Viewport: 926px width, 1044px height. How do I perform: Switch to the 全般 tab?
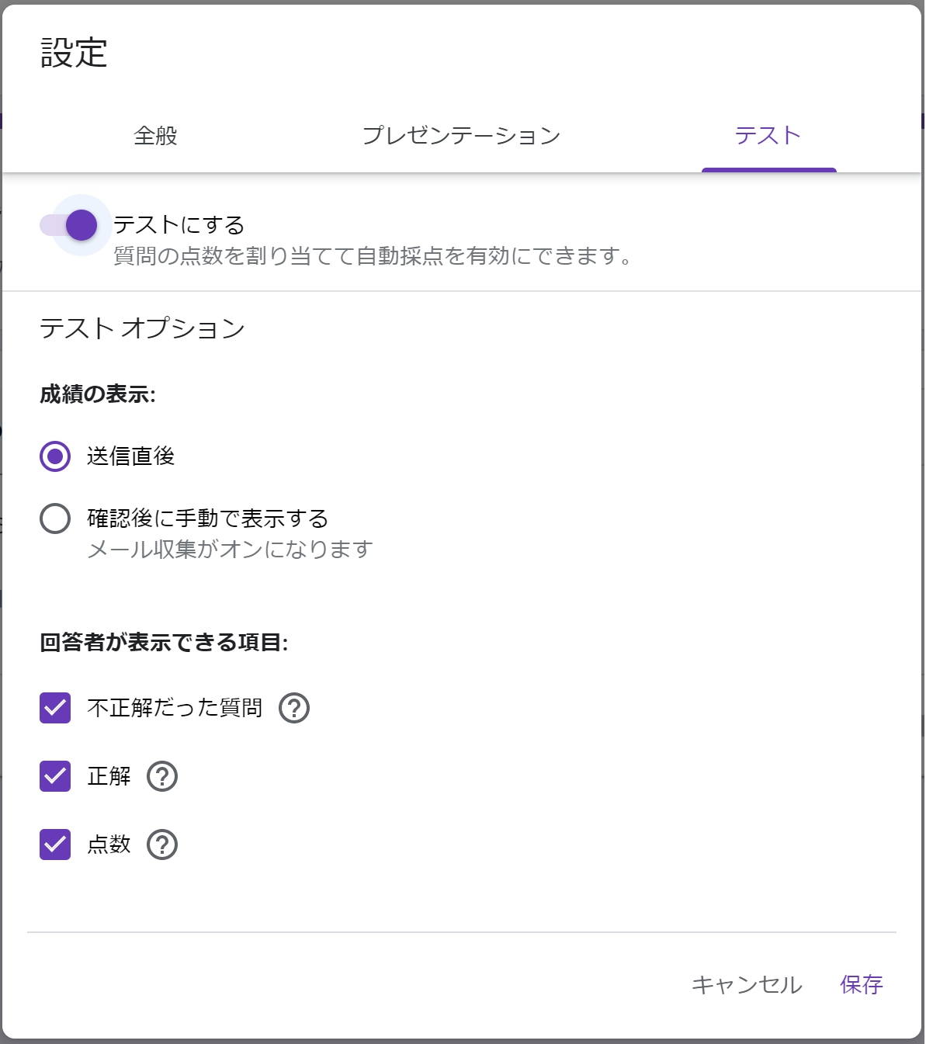[x=155, y=136]
